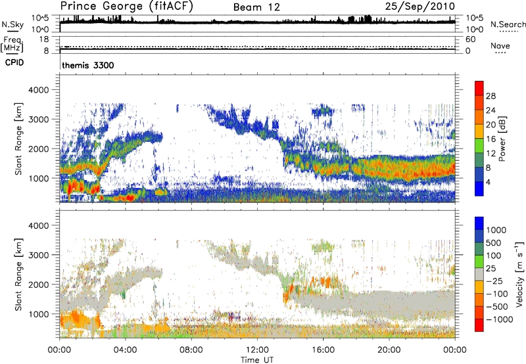Click the "4" power colorbar label

(489, 182)
